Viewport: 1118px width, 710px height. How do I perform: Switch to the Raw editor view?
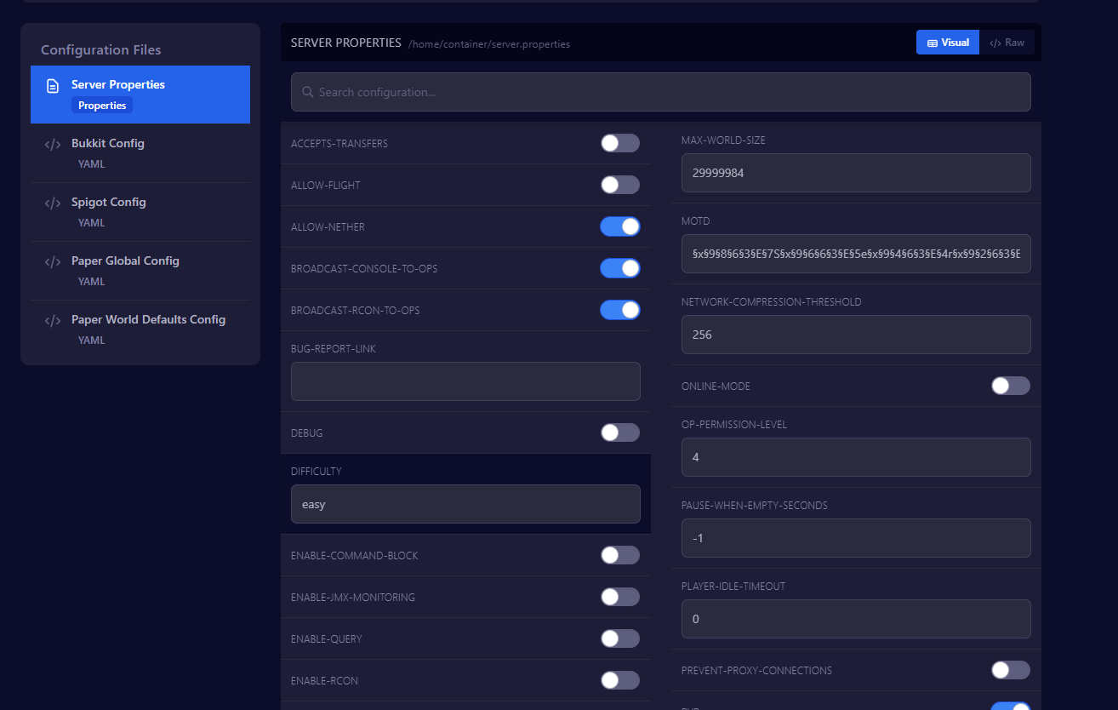[1007, 43]
